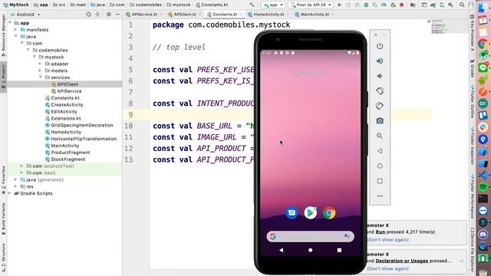
Task: Tap the phone's Recents navigation button
Action: coord(339,250)
